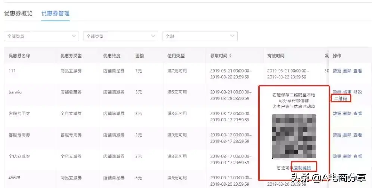Viewport: 372px width, 188px height.
Task: Select the coupon name 45678
Action: [15, 178]
